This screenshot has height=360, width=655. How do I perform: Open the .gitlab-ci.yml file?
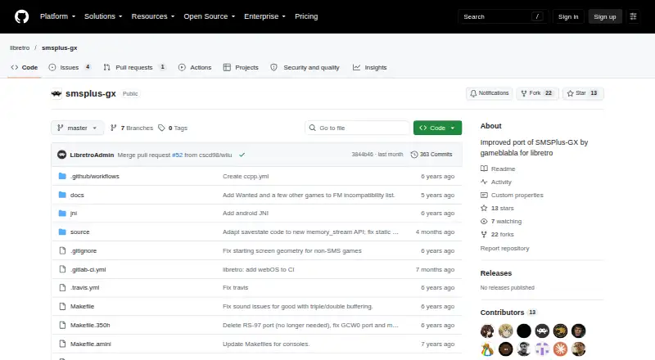(88, 269)
